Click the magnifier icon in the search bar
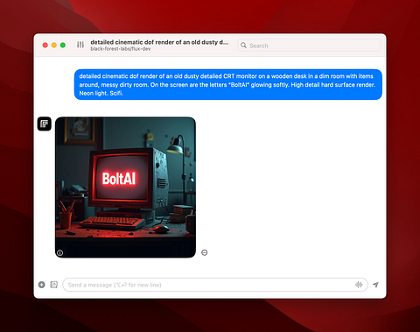The height and width of the screenshot is (332, 420). click(243, 46)
